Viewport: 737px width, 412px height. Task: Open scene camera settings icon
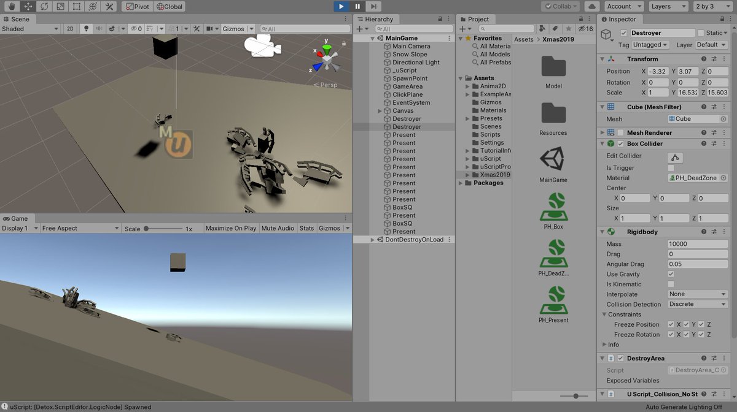click(x=210, y=29)
